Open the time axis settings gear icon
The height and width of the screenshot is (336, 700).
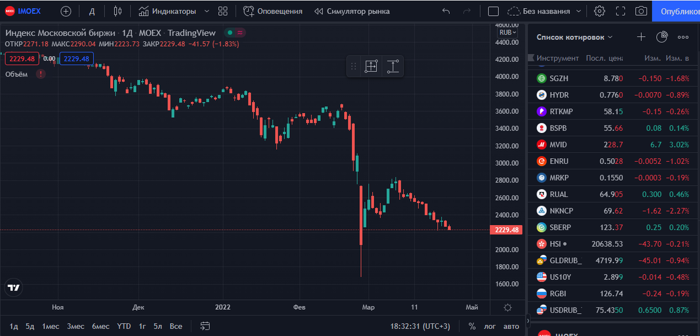(508, 307)
